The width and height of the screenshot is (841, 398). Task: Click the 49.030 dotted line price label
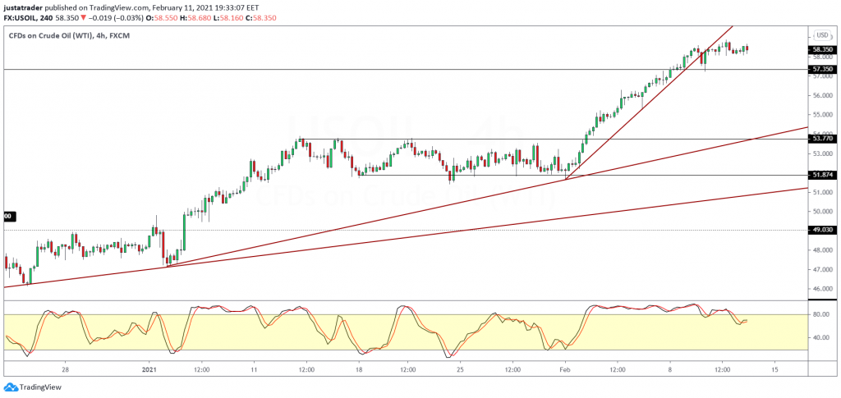tap(822, 231)
